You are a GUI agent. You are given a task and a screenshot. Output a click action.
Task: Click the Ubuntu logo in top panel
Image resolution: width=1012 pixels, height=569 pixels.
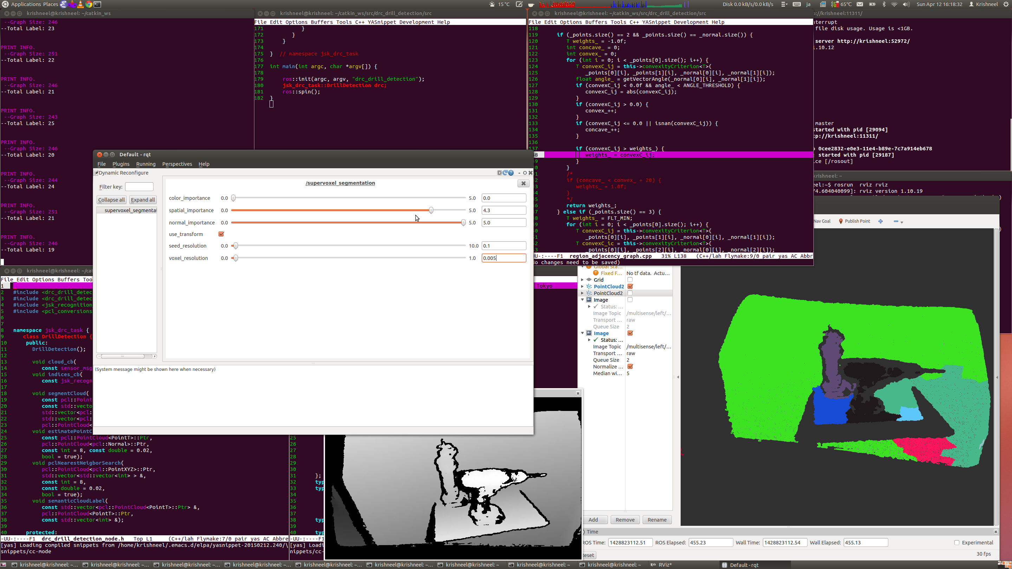tap(5, 4)
